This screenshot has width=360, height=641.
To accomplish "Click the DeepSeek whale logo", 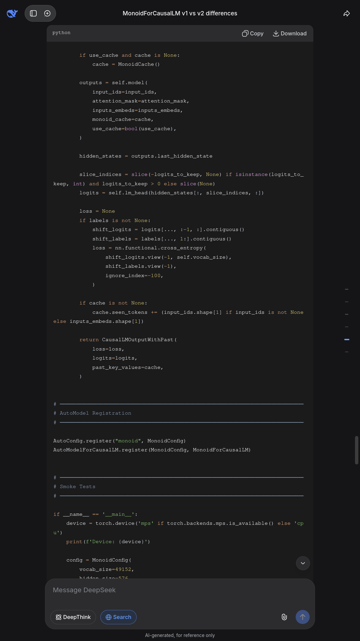I will [12, 13].
